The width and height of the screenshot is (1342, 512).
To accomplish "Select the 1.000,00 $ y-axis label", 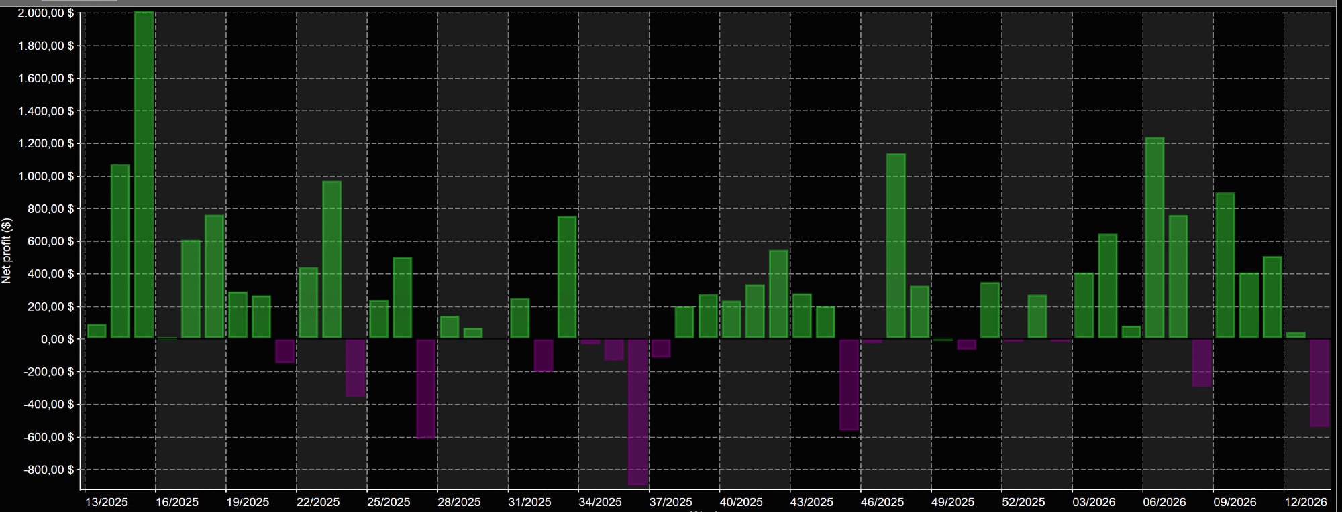I will point(46,176).
